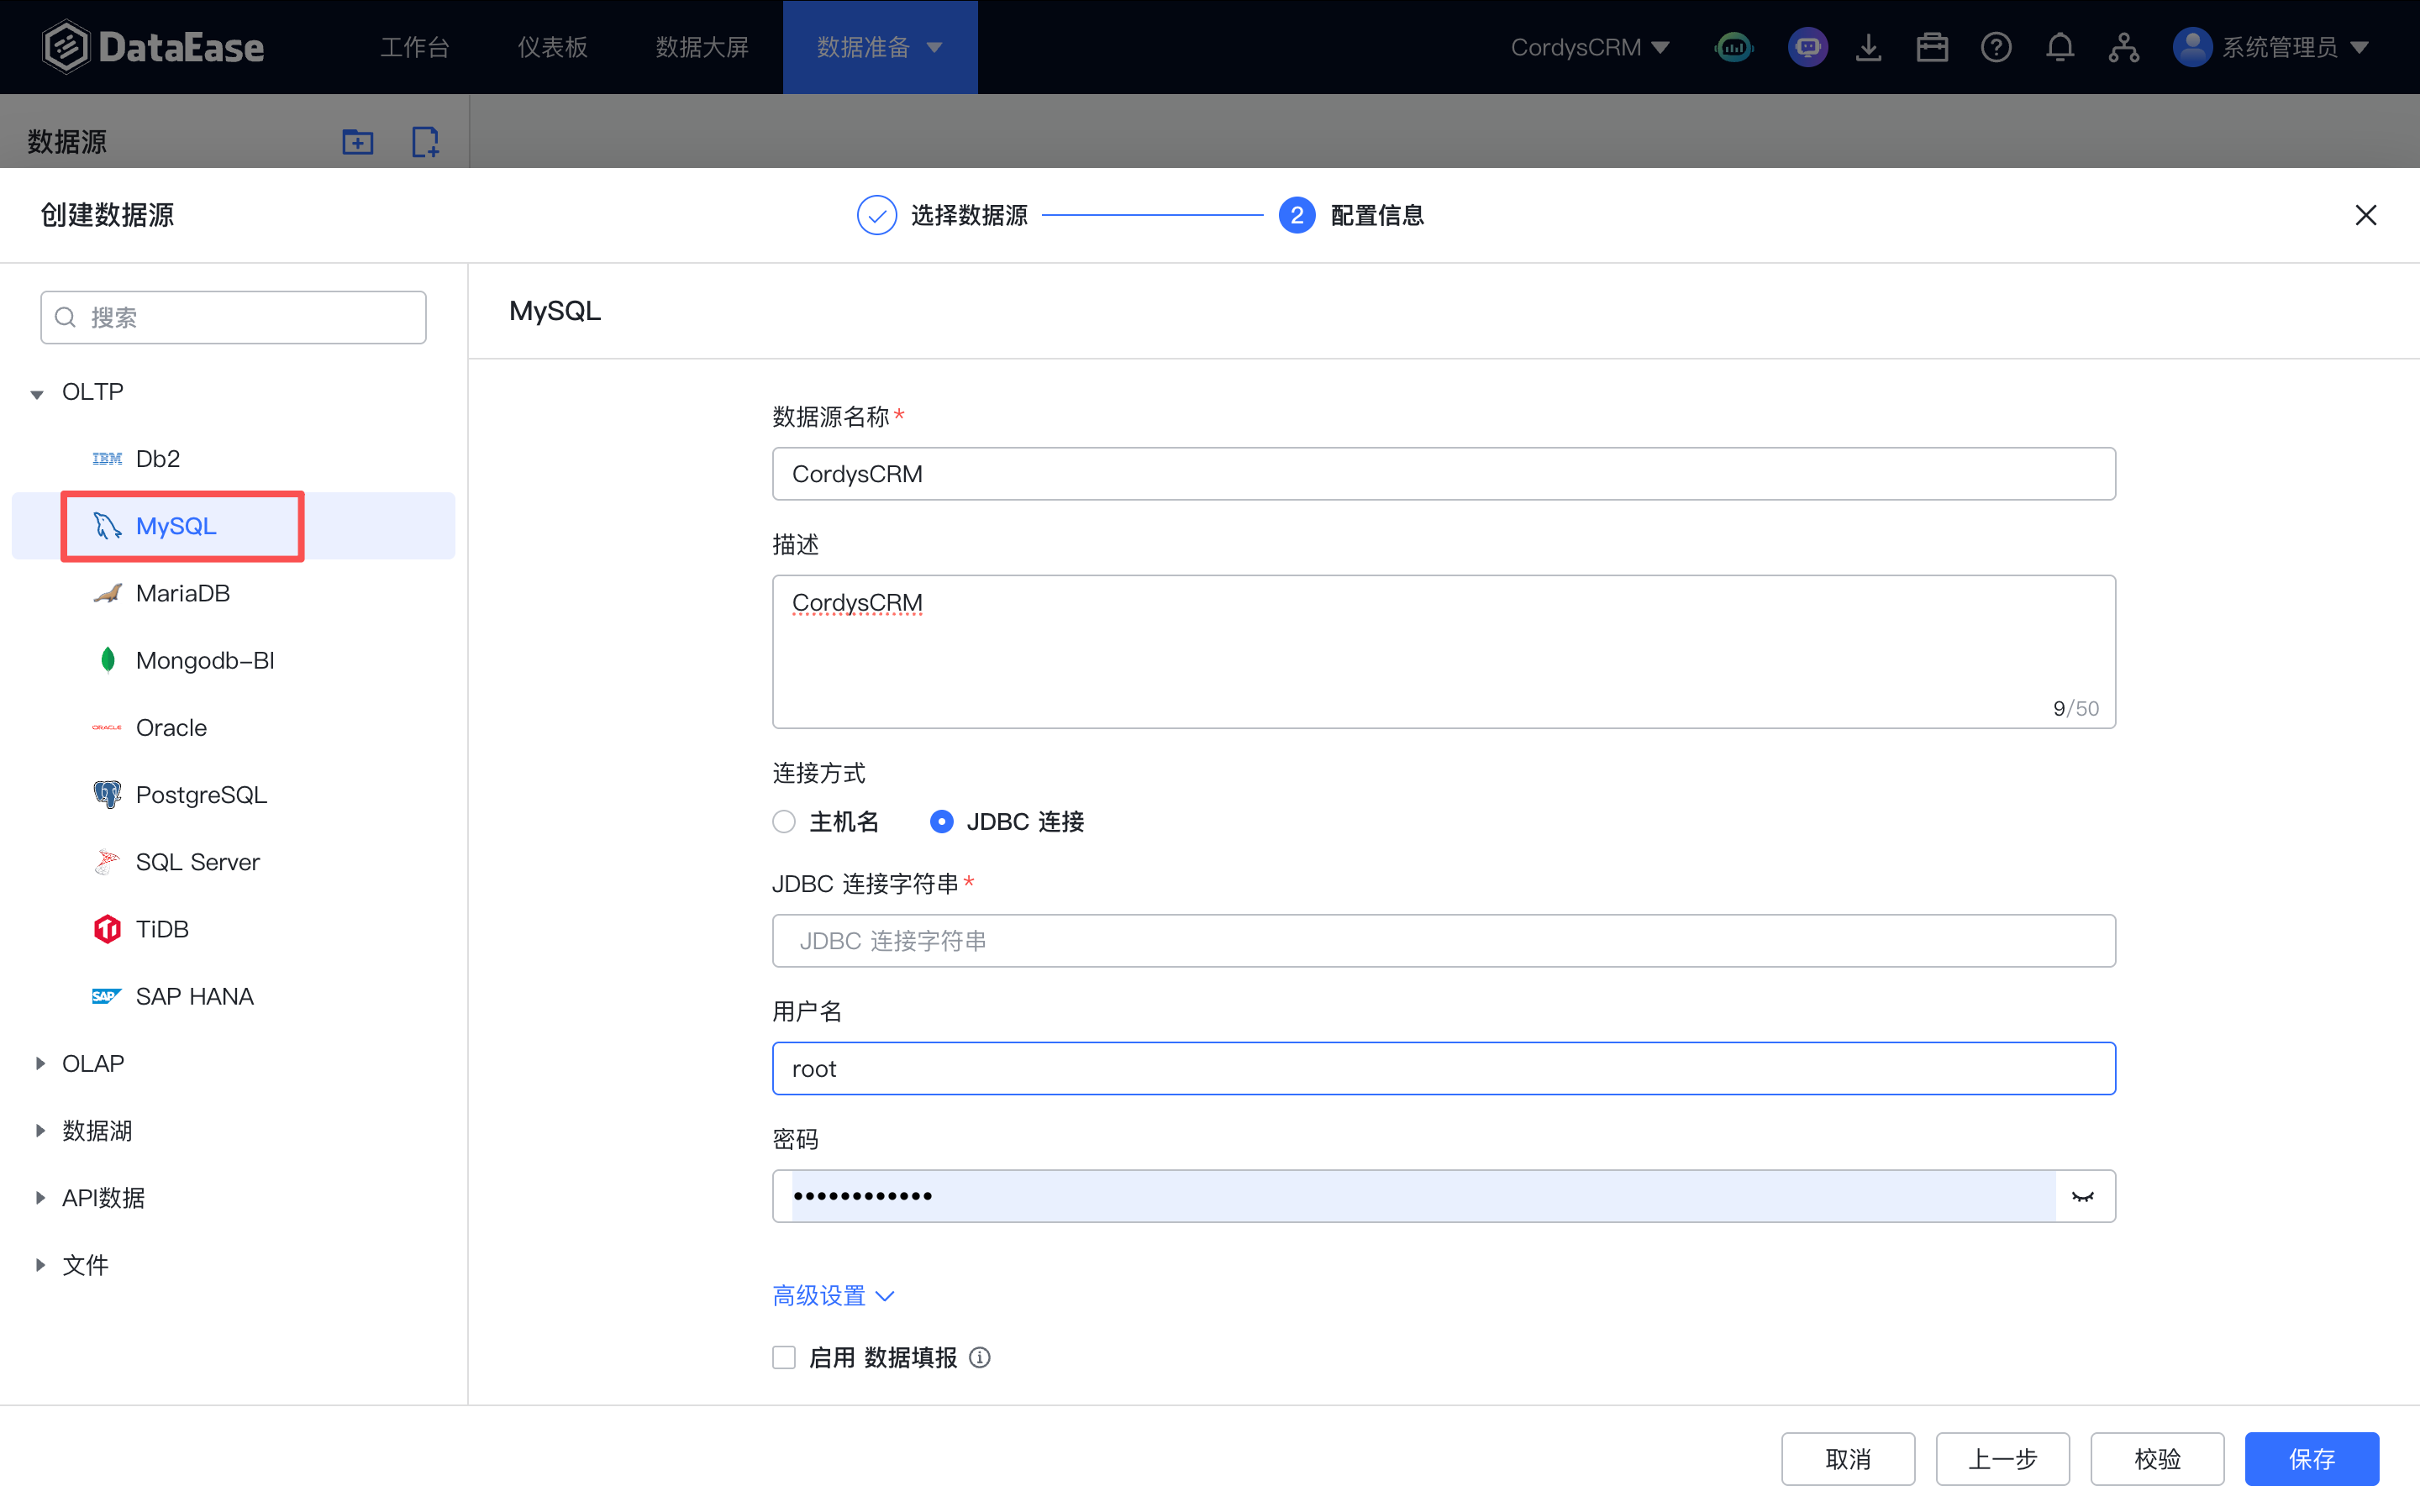Toggle password visibility eye icon
2420x1512 pixels.
2082,1196
